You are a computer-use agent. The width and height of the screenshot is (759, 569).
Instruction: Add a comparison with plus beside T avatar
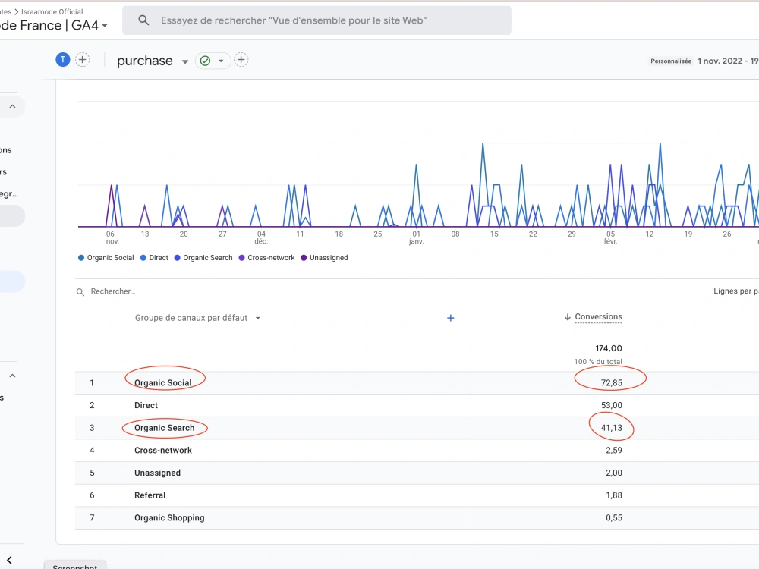(82, 60)
